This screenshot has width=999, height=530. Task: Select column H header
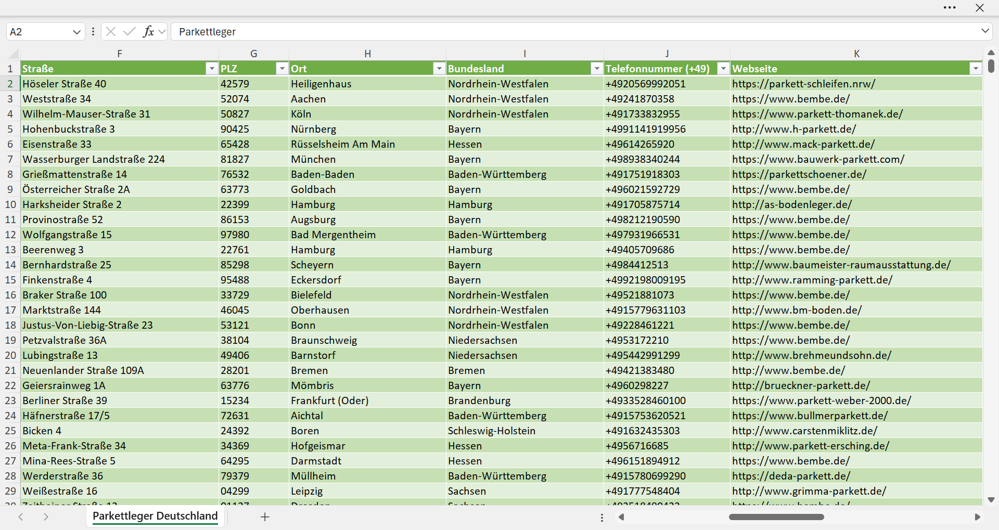point(368,54)
